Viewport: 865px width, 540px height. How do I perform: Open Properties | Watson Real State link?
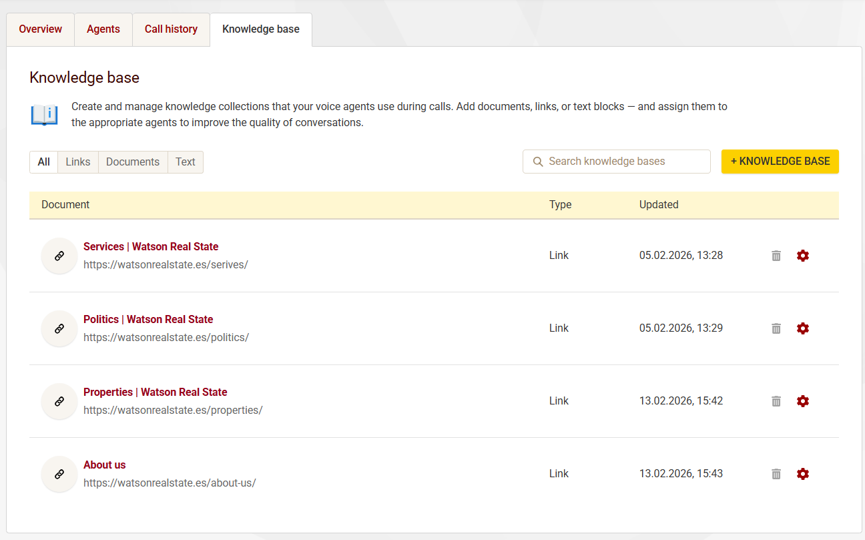pyautogui.click(x=155, y=392)
